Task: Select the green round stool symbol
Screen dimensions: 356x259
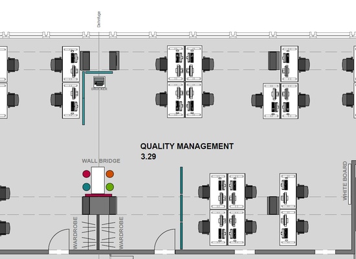Action: tap(110, 187)
